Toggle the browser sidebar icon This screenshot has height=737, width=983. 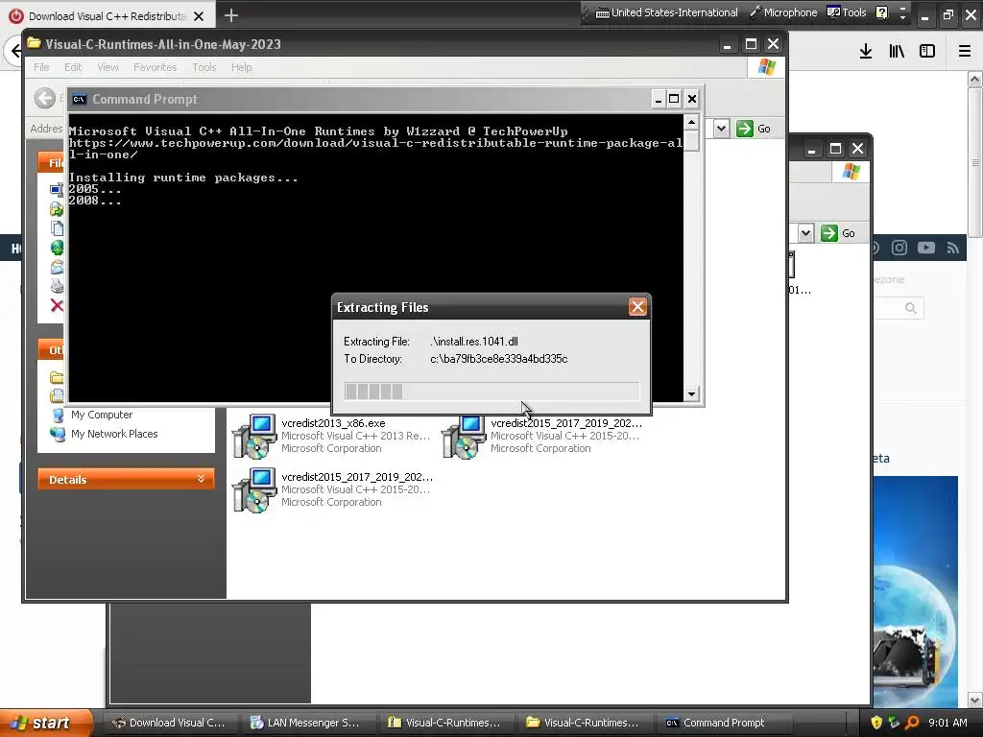tap(927, 52)
